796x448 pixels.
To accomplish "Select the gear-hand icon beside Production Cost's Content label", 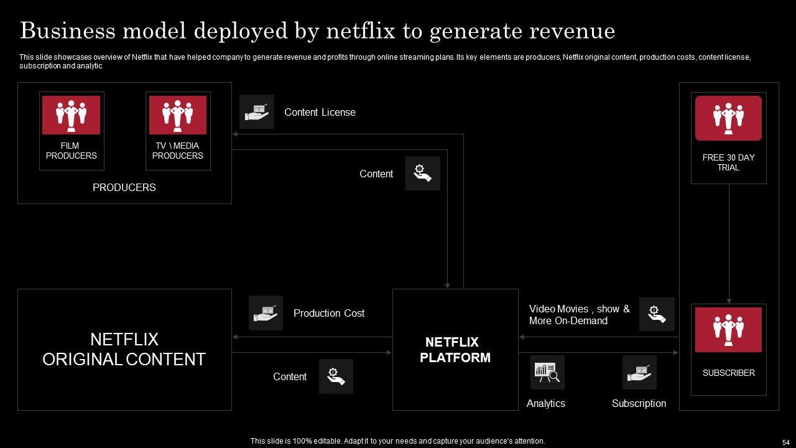I will [336, 376].
